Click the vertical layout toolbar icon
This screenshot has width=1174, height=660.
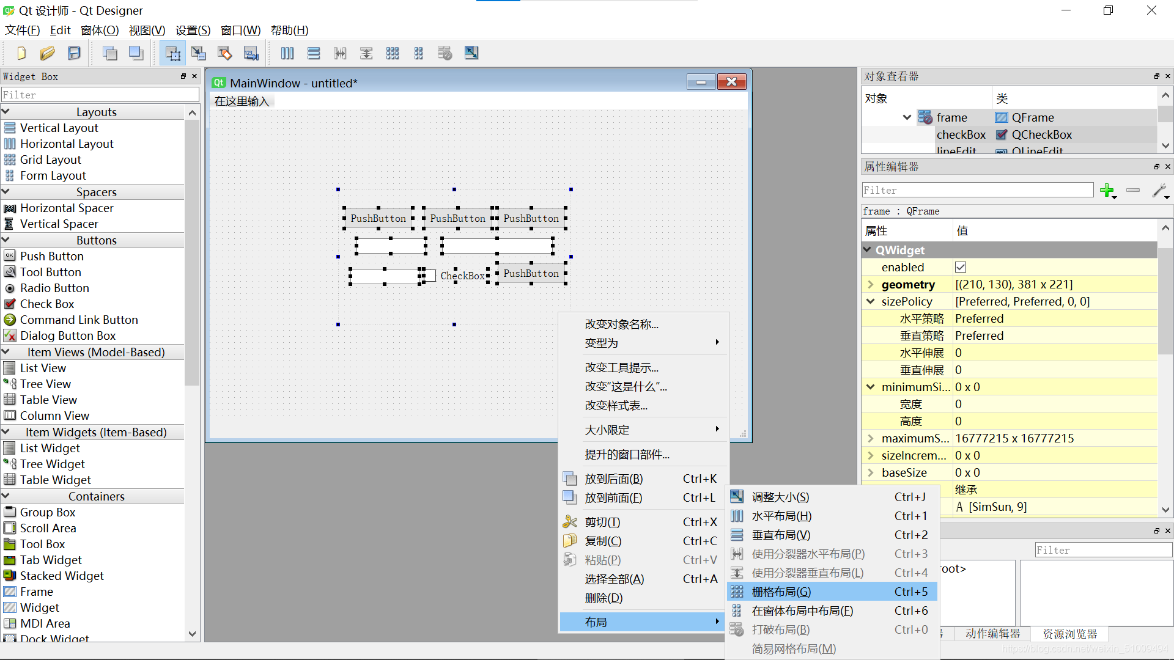[314, 53]
